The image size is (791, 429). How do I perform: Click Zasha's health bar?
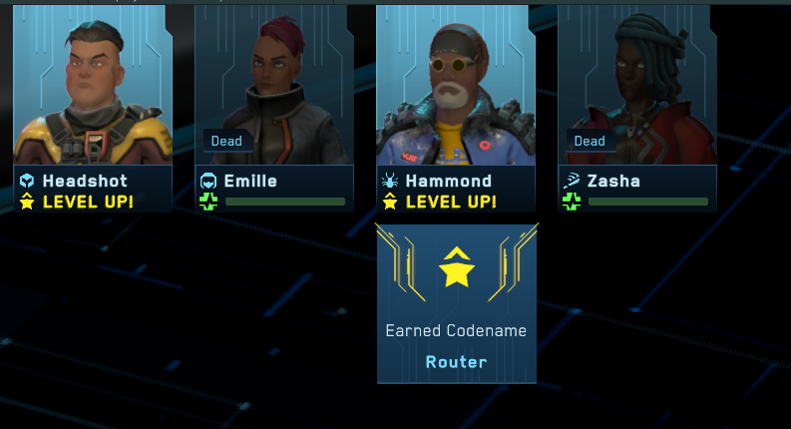[648, 202]
